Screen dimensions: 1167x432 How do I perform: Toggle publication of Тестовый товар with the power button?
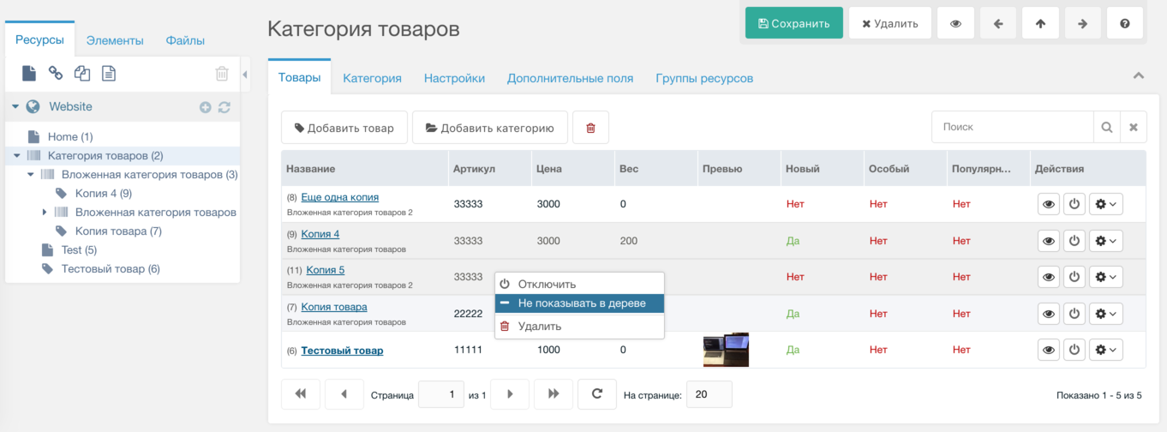[x=1074, y=350]
